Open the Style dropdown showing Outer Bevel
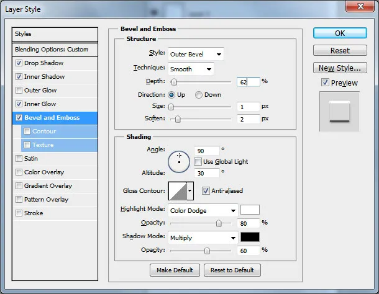 tap(196, 55)
